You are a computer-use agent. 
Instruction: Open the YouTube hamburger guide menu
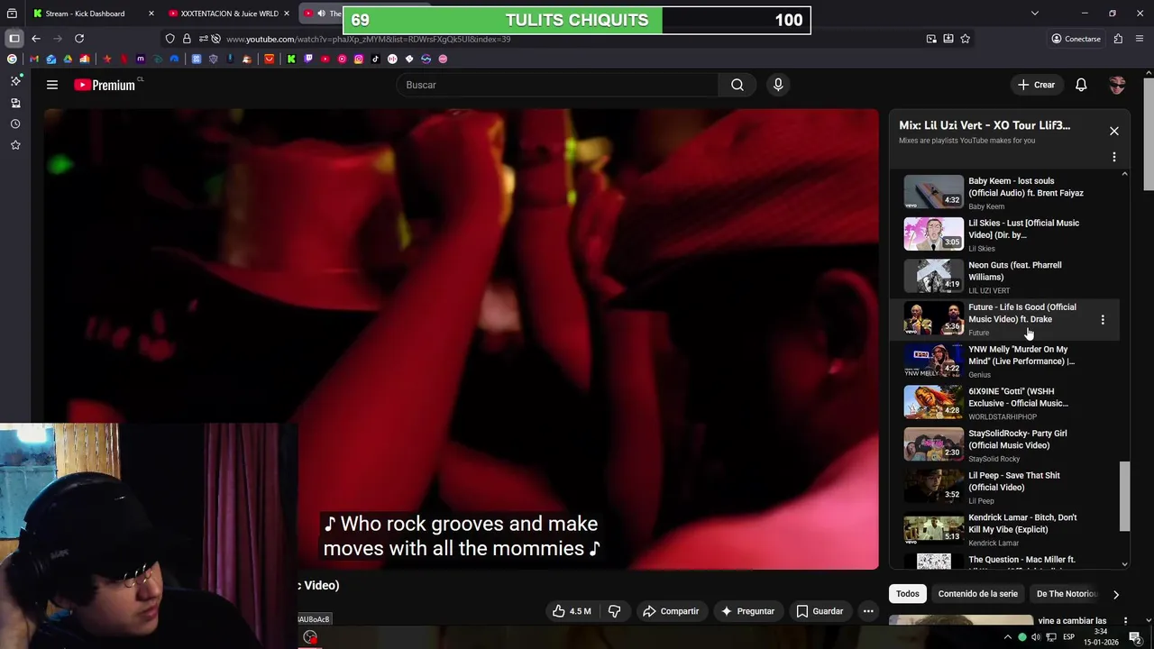click(x=52, y=85)
